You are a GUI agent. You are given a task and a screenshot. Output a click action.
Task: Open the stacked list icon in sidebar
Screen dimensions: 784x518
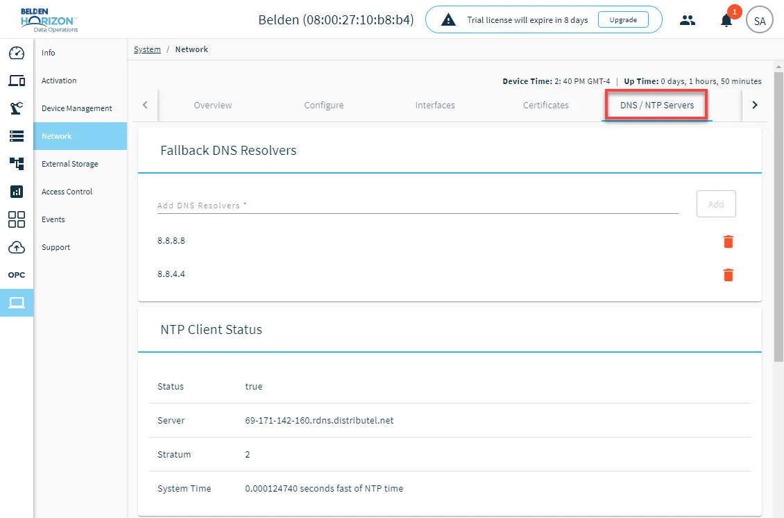tap(17, 135)
